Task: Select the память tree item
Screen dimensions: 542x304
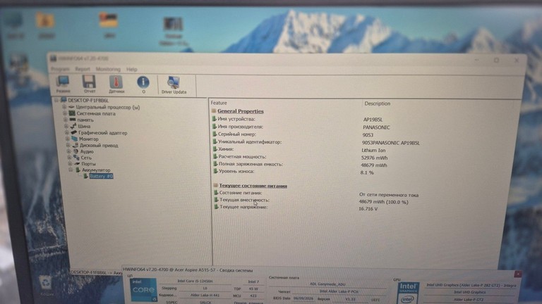Action: (85, 120)
